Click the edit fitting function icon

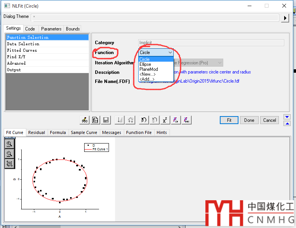click(85, 120)
